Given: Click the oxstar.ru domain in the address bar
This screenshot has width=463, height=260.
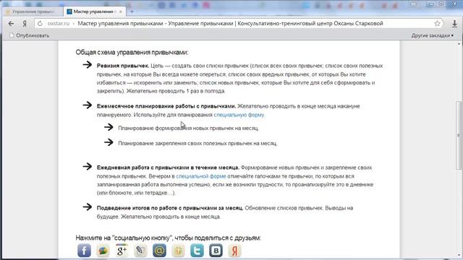Looking at the screenshot, I should coord(59,24).
